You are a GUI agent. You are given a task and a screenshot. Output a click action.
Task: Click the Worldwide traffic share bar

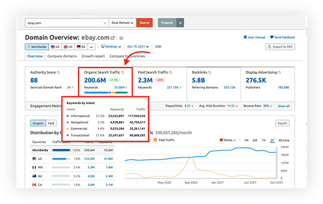[61, 150]
